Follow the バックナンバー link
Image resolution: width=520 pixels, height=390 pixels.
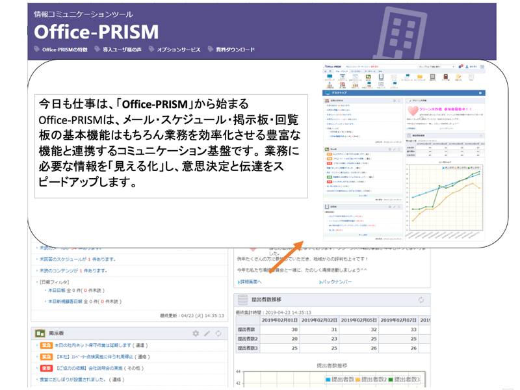335,282
